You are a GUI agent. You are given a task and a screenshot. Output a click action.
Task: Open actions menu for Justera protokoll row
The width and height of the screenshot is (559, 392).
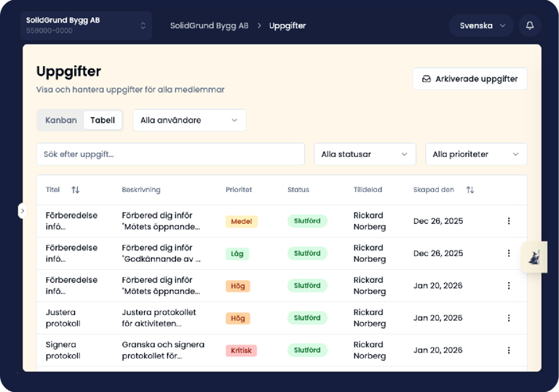(509, 318)
